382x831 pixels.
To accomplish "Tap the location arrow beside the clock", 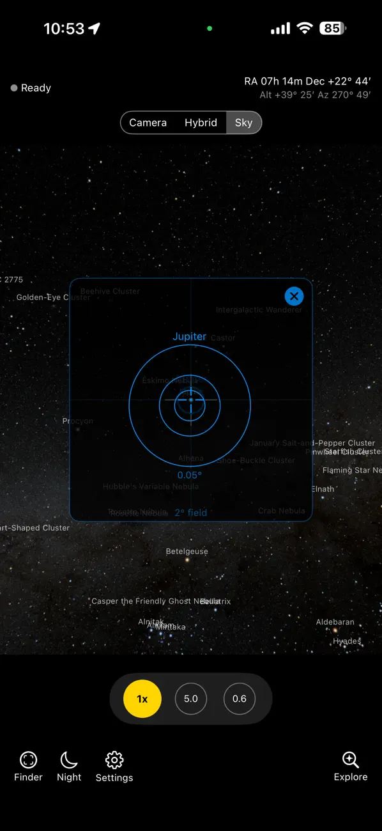I will (x=95, y=28).
